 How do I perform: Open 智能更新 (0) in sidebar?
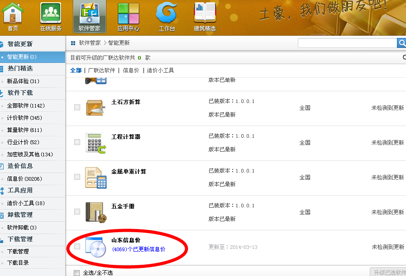pyautogui.click(x=33, y=57)
